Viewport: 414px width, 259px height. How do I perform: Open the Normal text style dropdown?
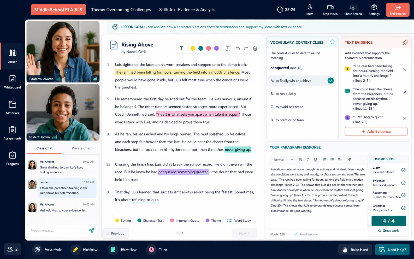tap(283, 160)
